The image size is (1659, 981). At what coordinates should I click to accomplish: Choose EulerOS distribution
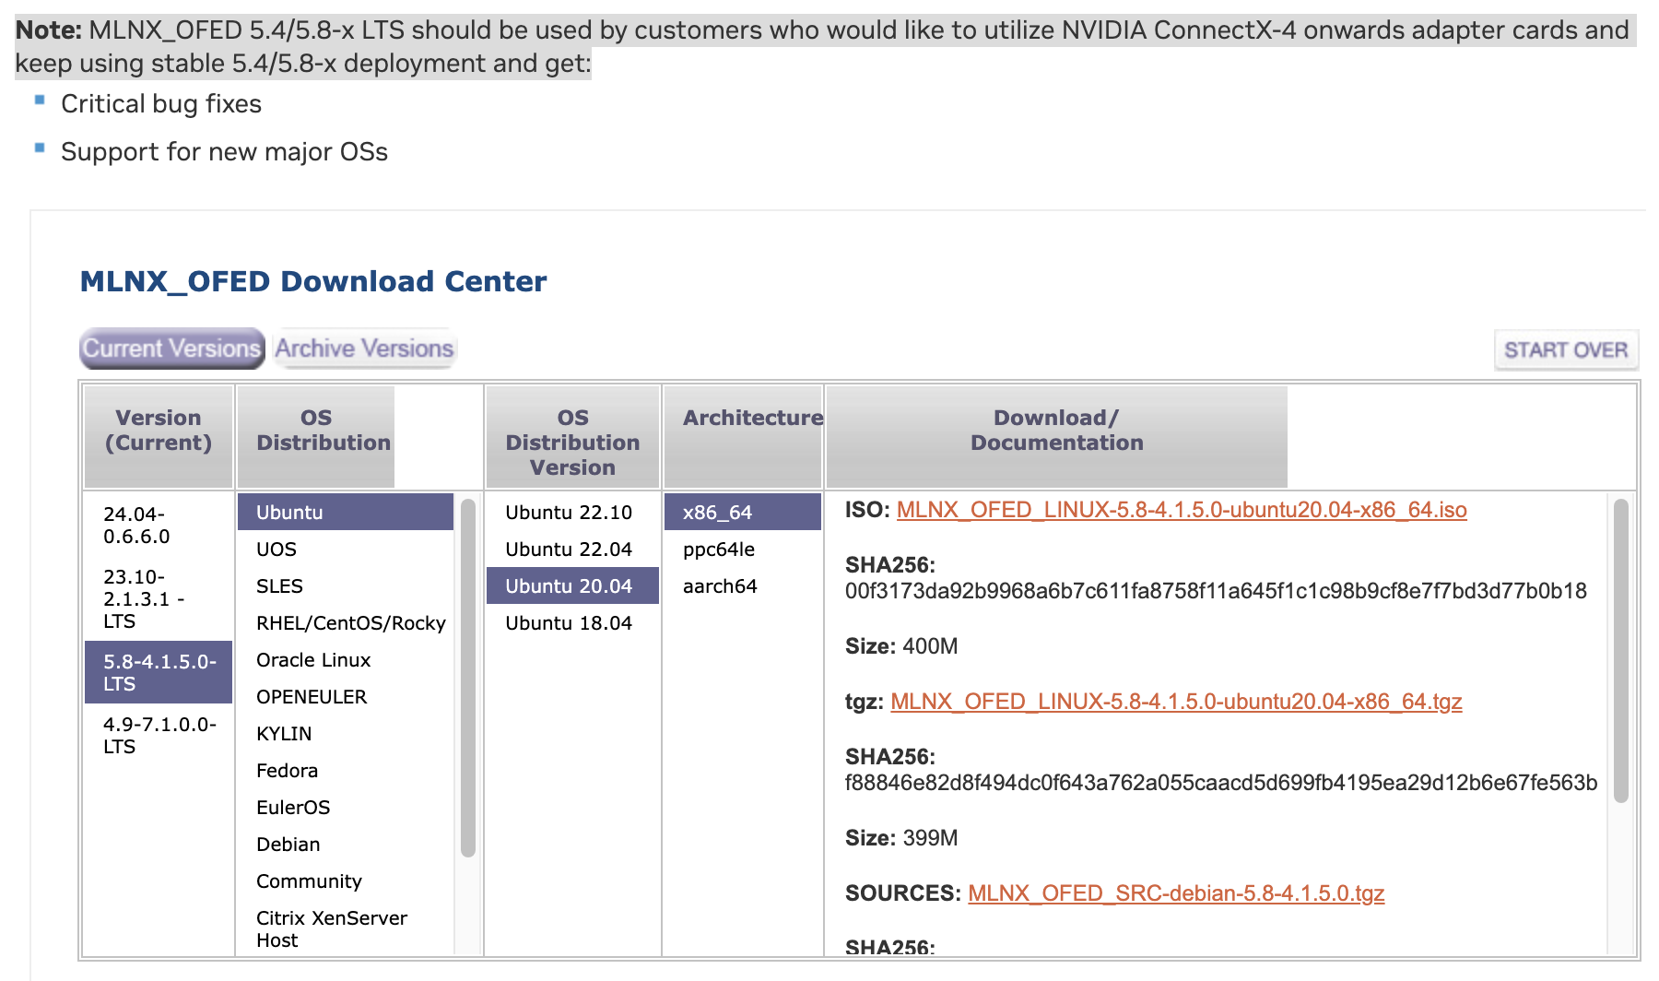(x=346, y=807)
